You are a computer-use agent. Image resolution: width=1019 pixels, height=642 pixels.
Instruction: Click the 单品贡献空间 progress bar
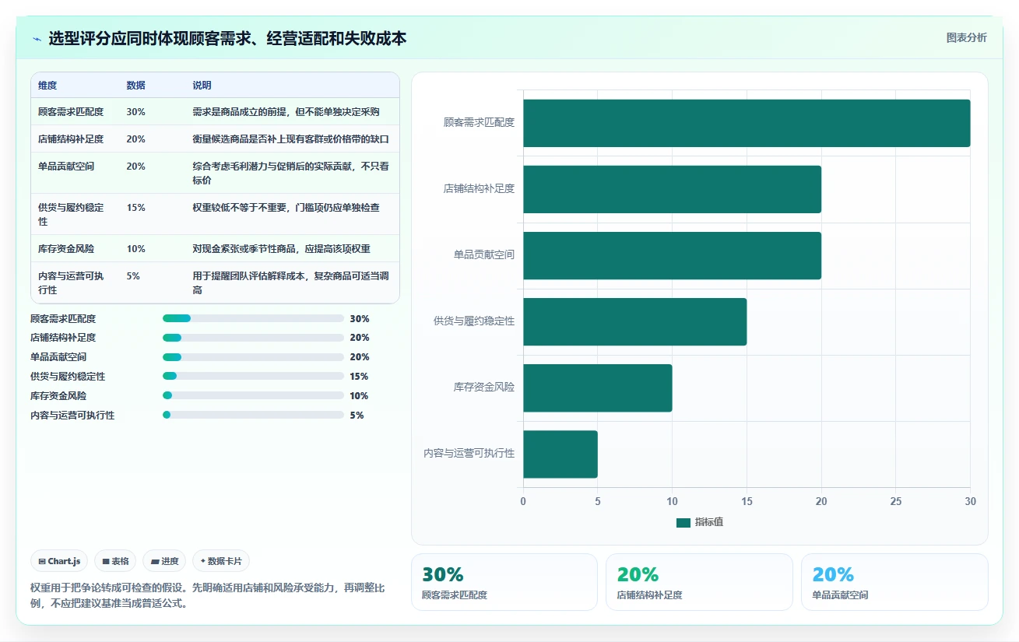pyautogui.click(x=253, y=357)
